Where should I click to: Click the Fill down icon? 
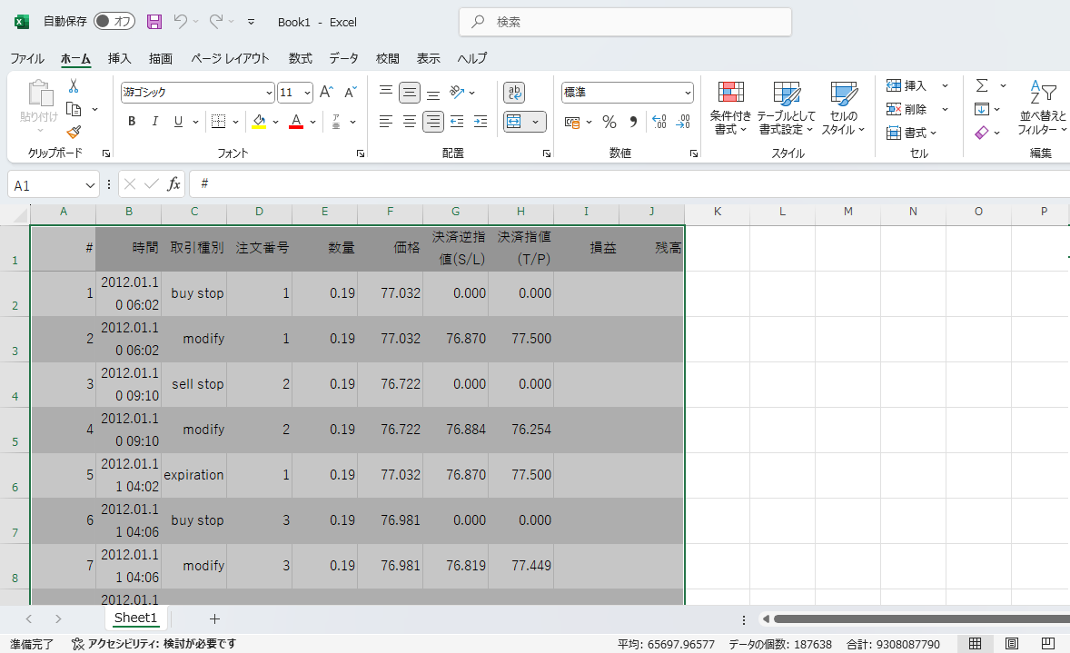982,109
